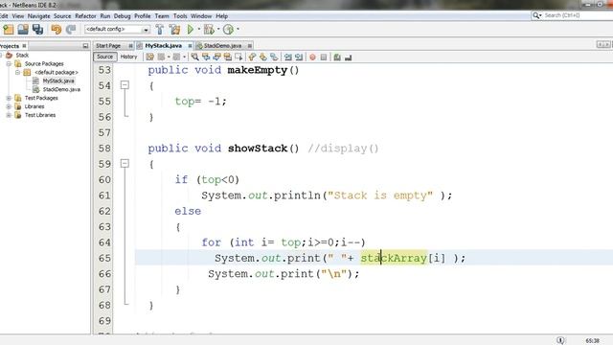Expand the Test Libraries node
The height and width of the screenshot is (345, 613).
[x=9, y=115]
